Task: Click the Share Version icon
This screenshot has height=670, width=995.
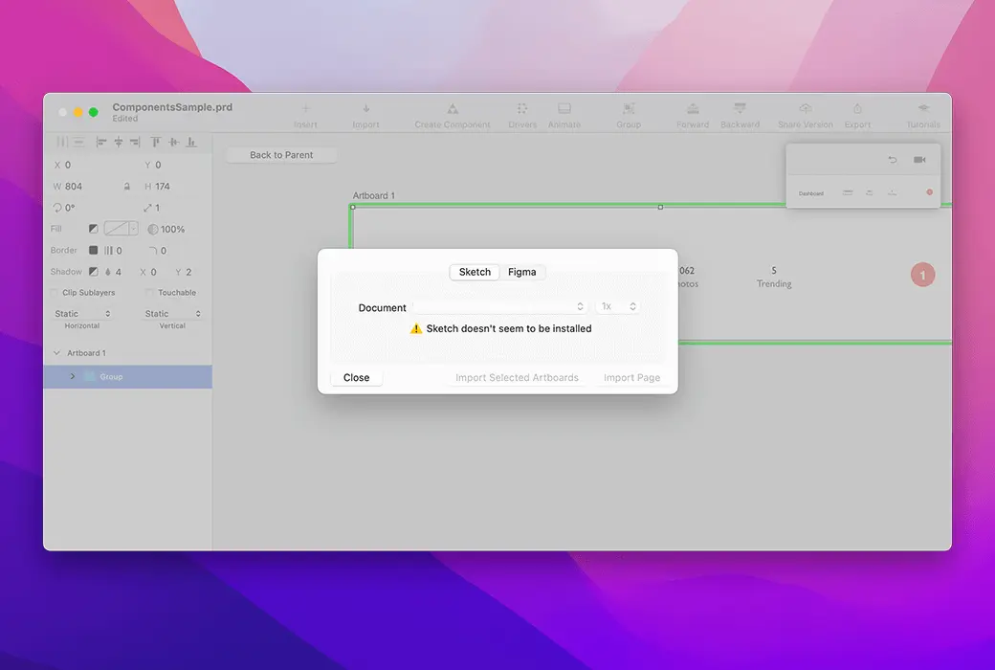Action: (x=806, y=108)
